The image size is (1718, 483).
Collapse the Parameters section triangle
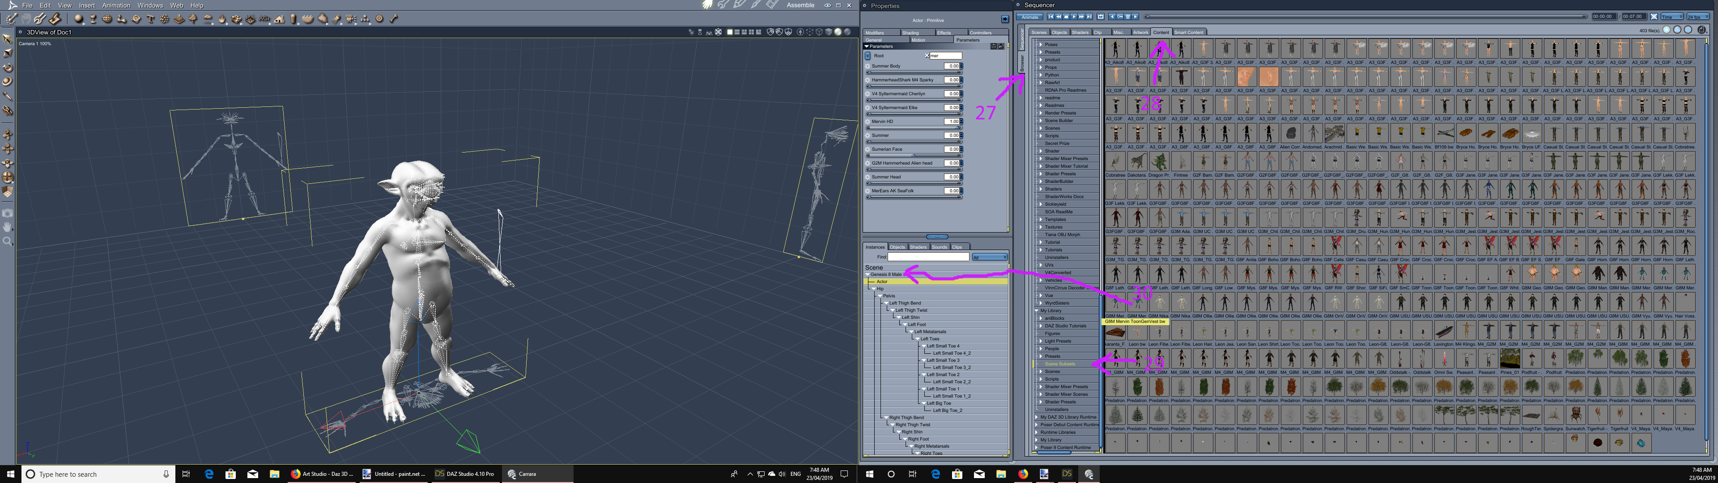click(867, 47)
